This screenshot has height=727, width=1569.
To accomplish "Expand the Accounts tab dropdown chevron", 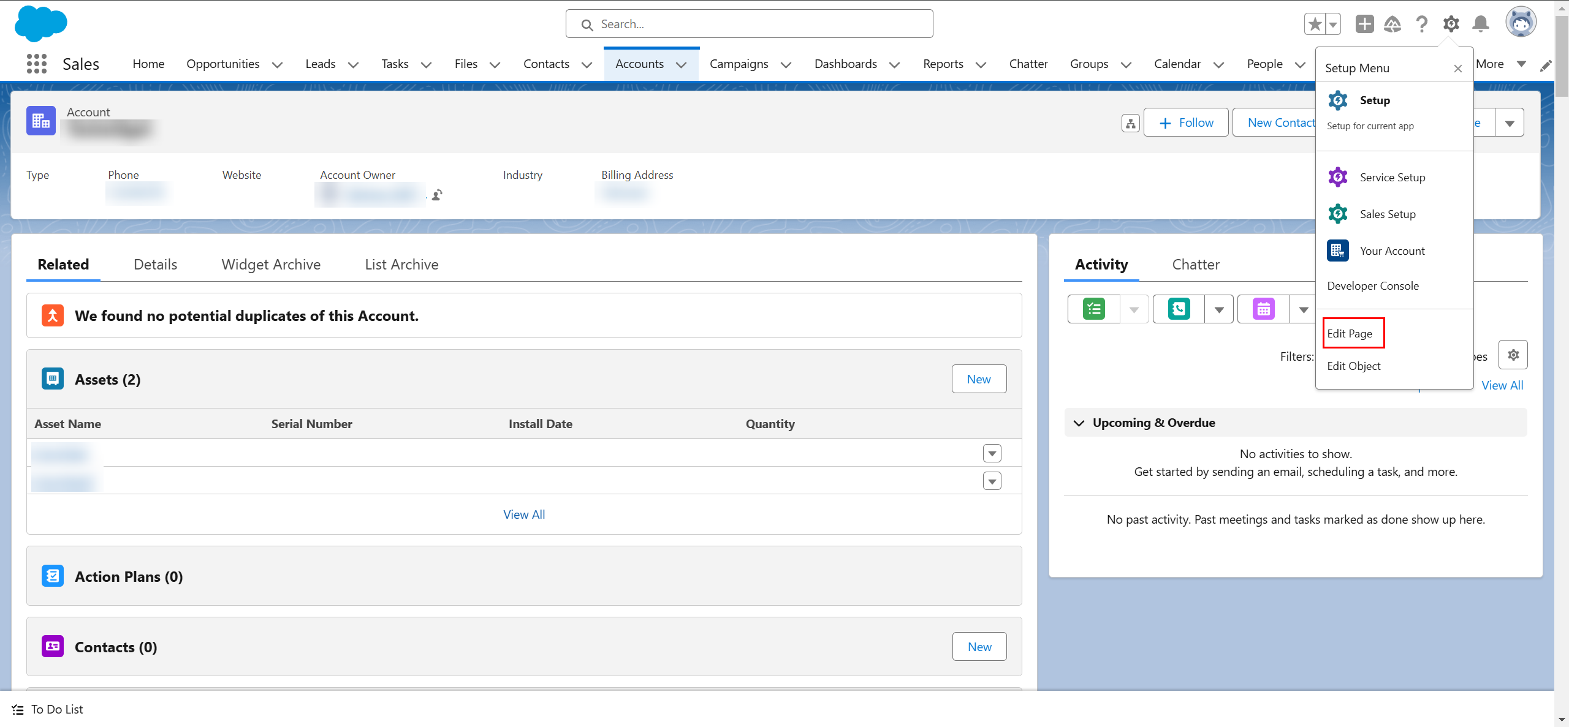I will 681,65.
